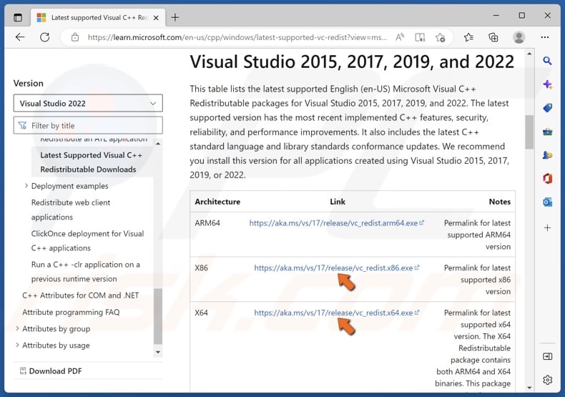Open C++ Attributes for COM and .NET
This screenshot has height=397, width=565.
coord(80,295)
